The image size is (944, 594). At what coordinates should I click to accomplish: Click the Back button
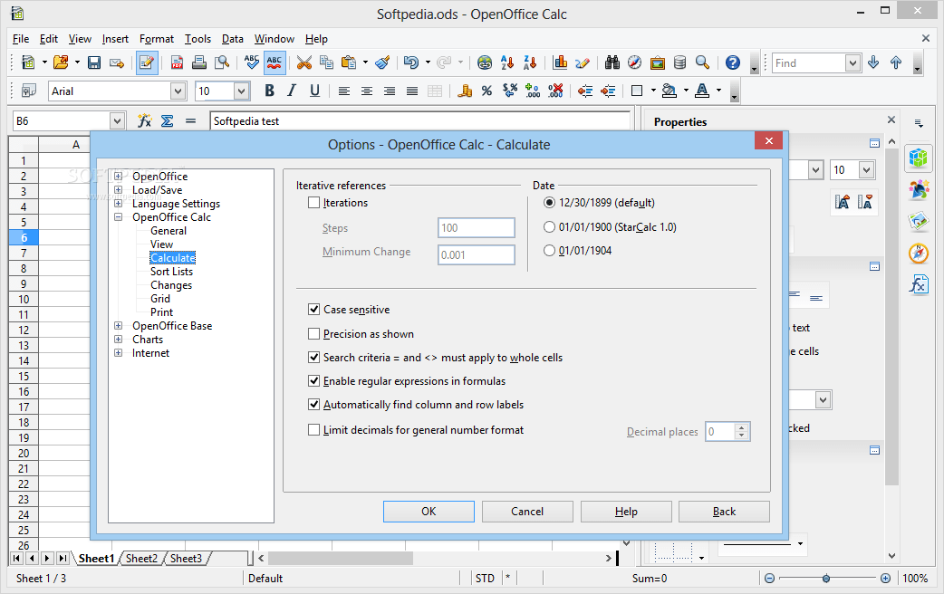(x=724, y=512)
